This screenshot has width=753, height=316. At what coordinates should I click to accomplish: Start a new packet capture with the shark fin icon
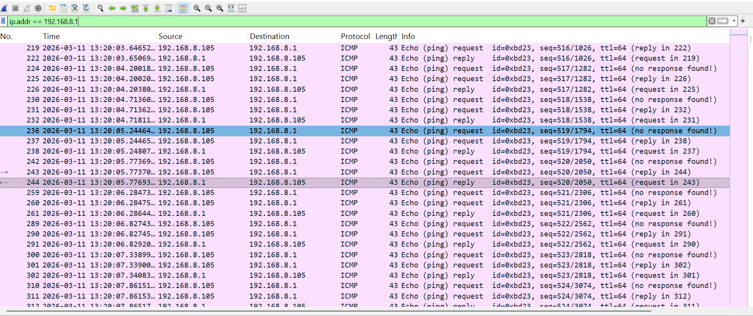click(x=4, y=8)
